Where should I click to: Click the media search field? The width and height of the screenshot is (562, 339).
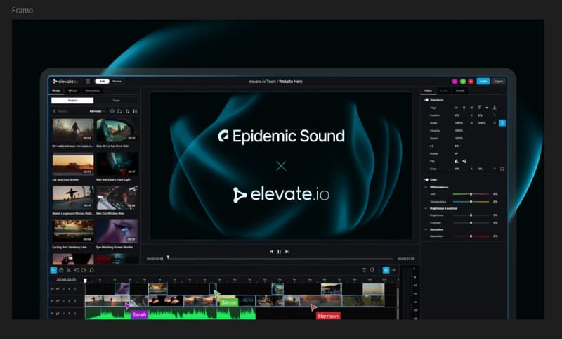(70, 111)
